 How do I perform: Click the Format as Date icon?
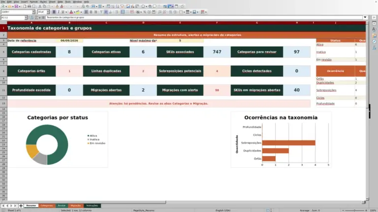154,12
